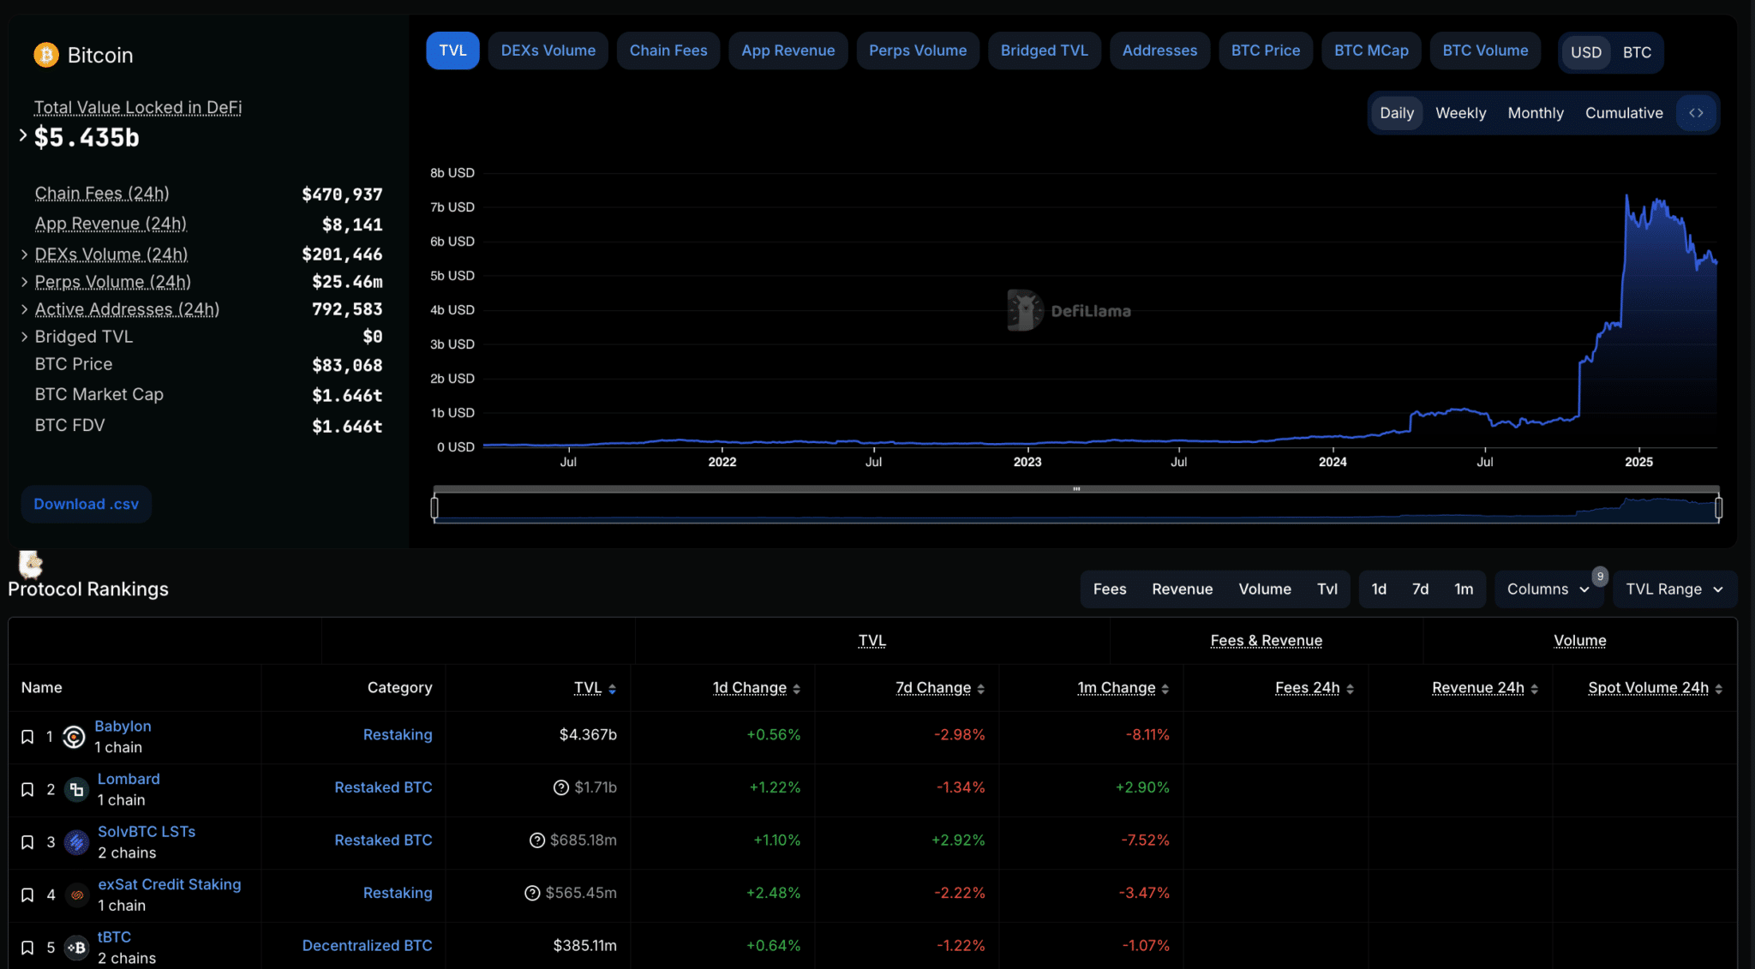Viewport: 1755px width, 969px height.
Task: Select the Perps Volume chart tab
Action: pos(918,51)
